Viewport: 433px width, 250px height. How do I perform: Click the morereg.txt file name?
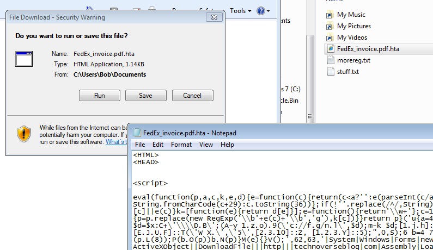(353, 60)
